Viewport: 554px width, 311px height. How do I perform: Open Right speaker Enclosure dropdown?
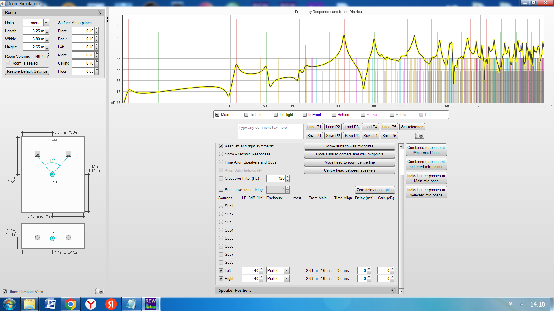287,278
